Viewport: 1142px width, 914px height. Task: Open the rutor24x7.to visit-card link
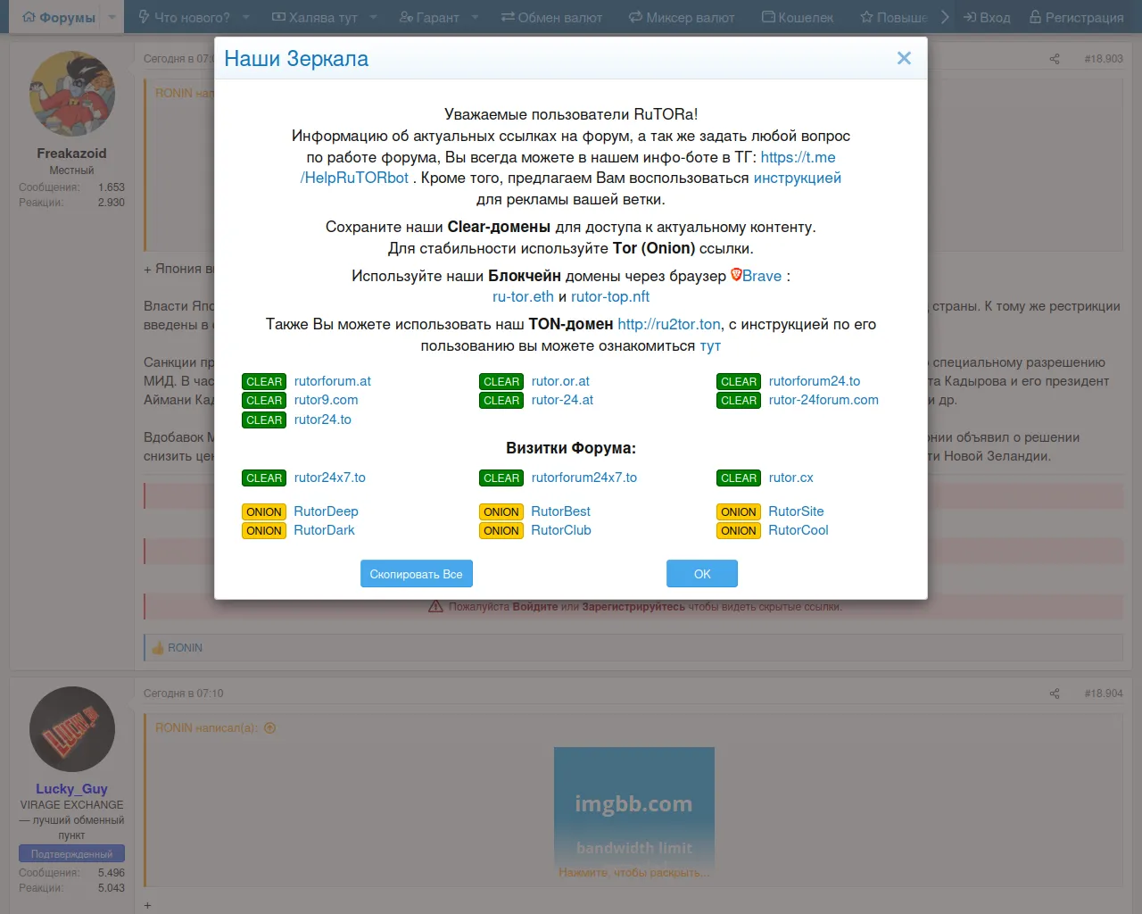(x=330, y=478)
